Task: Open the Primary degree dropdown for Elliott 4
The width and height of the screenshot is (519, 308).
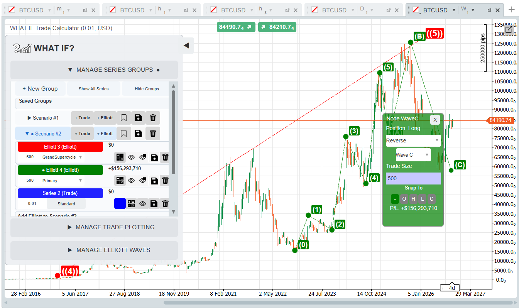Action: pyautogui.click(x=62, y=180)
